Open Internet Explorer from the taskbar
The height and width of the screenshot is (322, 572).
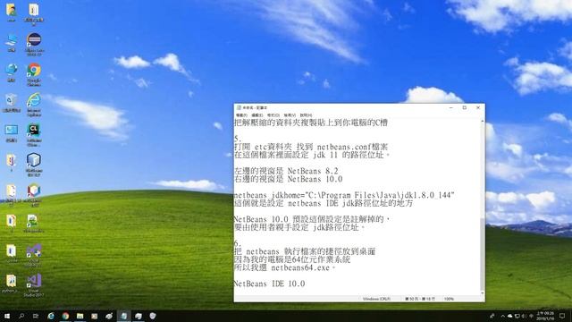pyautogui.click(x=51, y=316)
